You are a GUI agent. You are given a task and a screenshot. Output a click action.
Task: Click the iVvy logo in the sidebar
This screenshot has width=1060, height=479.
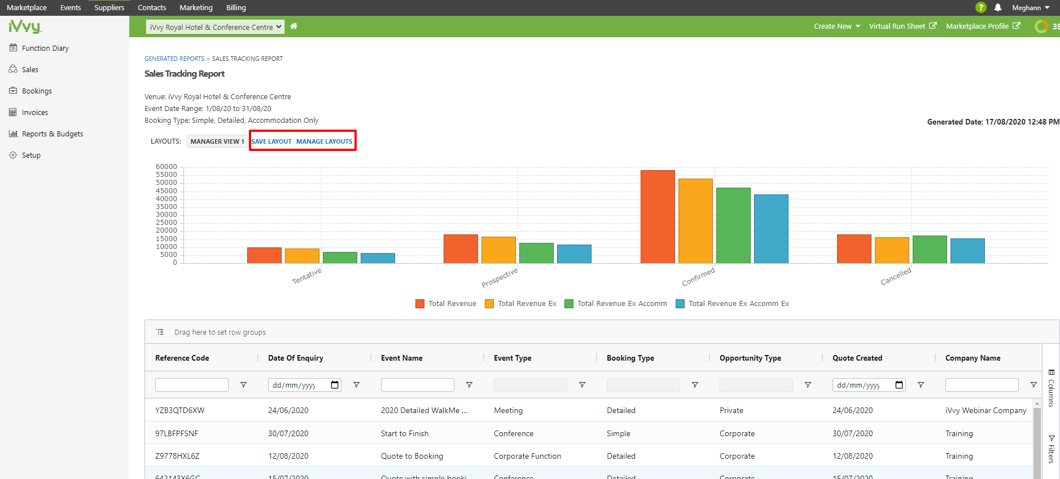[25, 26]
